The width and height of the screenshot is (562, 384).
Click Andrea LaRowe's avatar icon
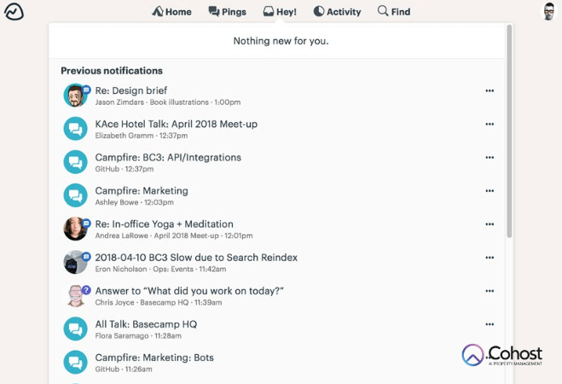75,229
